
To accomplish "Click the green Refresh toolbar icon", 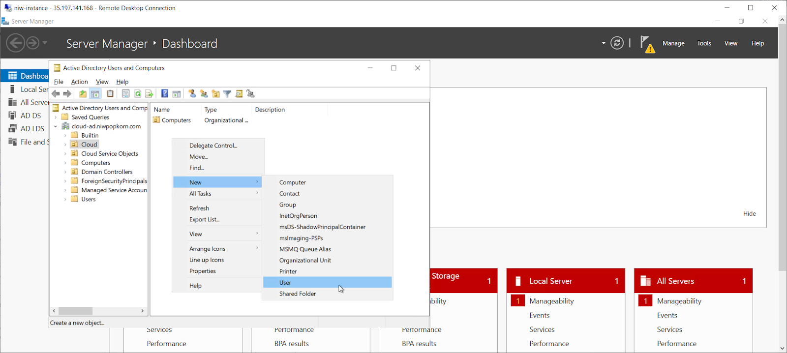I will (138, 93).
